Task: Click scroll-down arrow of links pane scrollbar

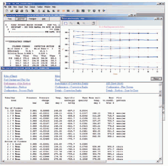Action: [160, 91]
